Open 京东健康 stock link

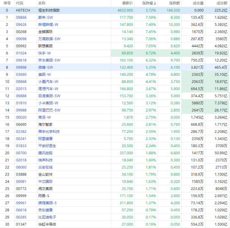(45, 210)
